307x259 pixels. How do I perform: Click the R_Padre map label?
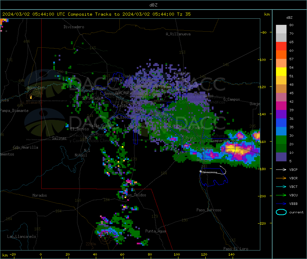(x=195, y=128)
